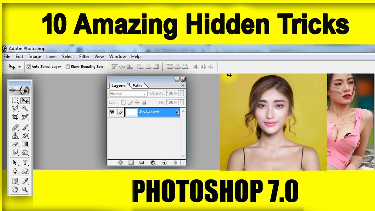Open Layers panel menu chevrons
Image resolution: width=375 pixels, height=211 pixels.
[x=183, y=86]
